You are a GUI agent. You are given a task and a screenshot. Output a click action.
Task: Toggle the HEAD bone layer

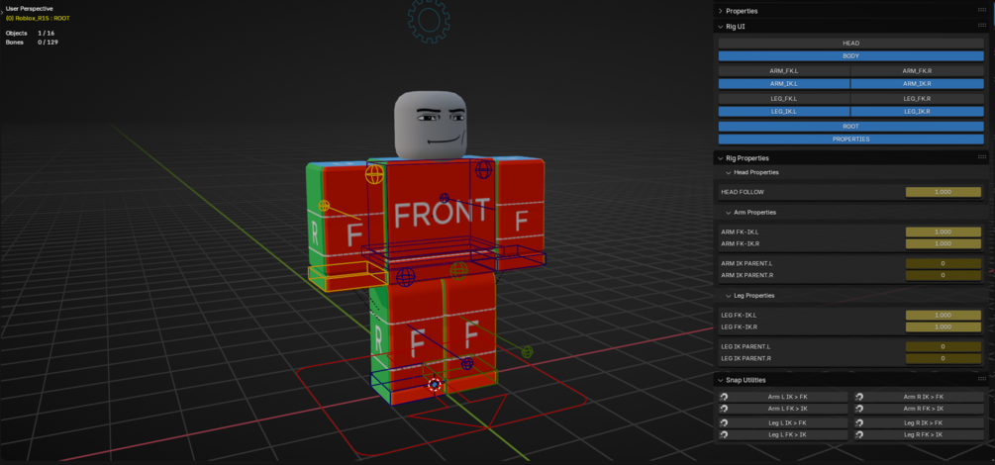pyautogui.click(x=851, y=44)
